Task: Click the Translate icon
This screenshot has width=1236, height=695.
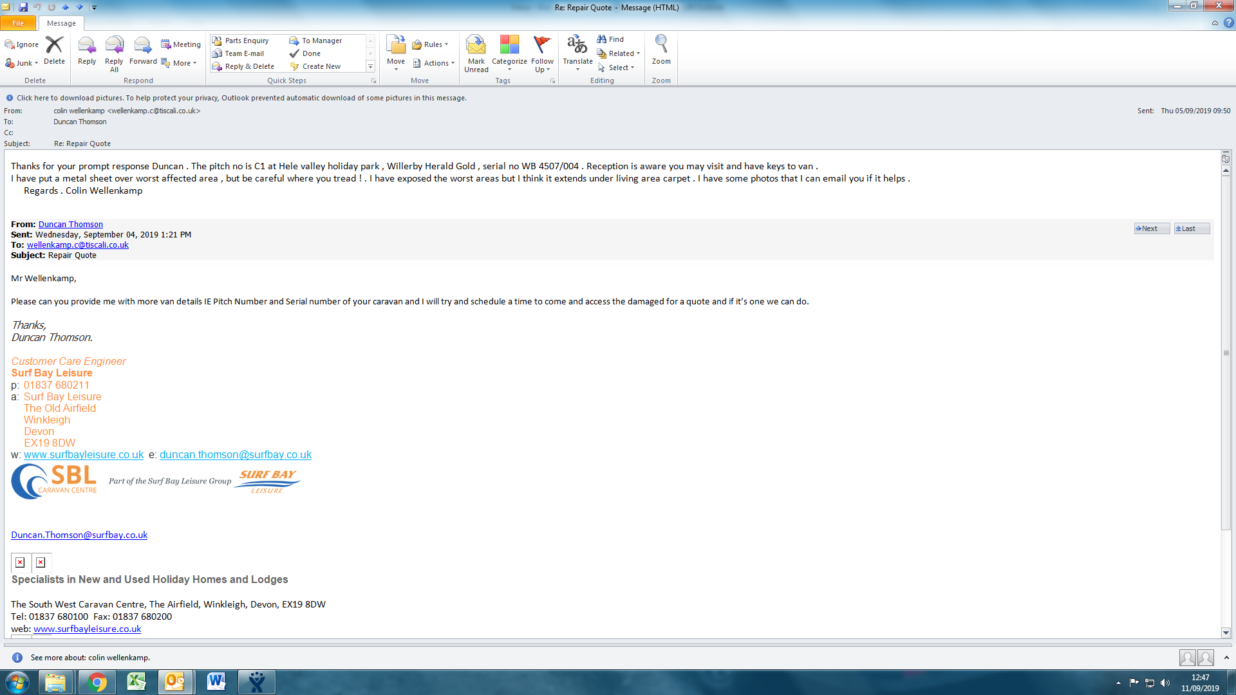Action: tap(577, 51)
